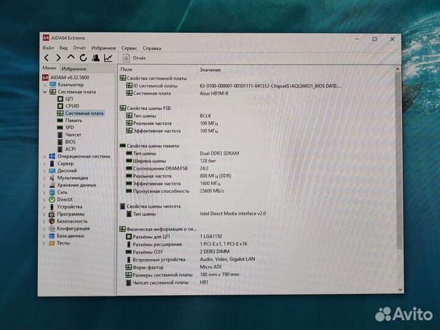Select the highlighted Системная плата sub-item
This screenshot has width=440, height=330.
(x=84, y=113)
